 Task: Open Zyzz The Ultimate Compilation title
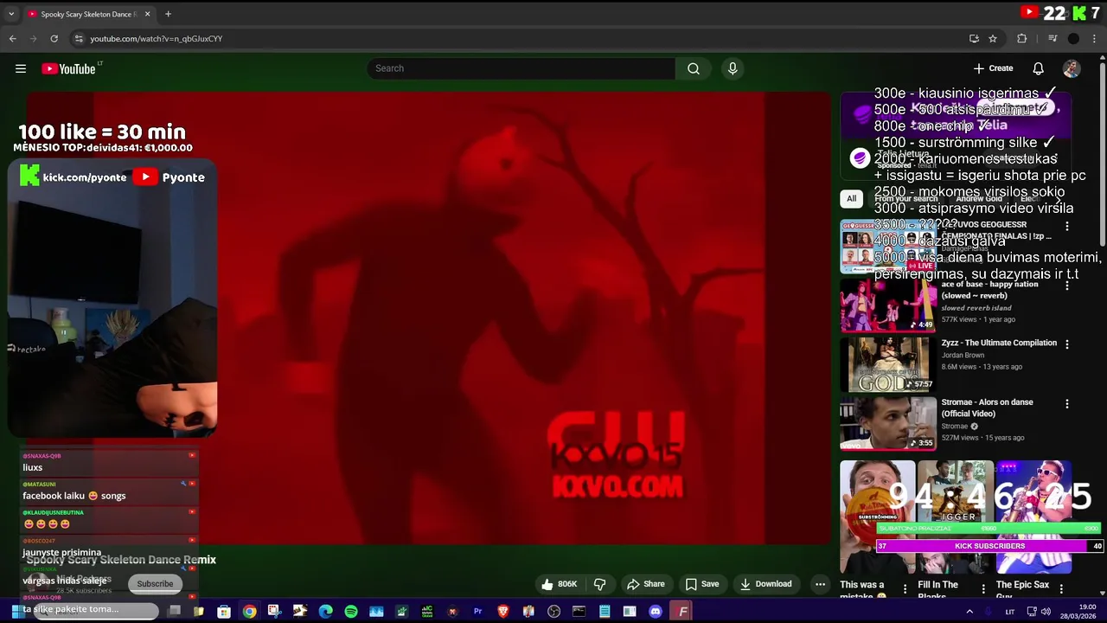pyautogui.click(x=999, y=343)
